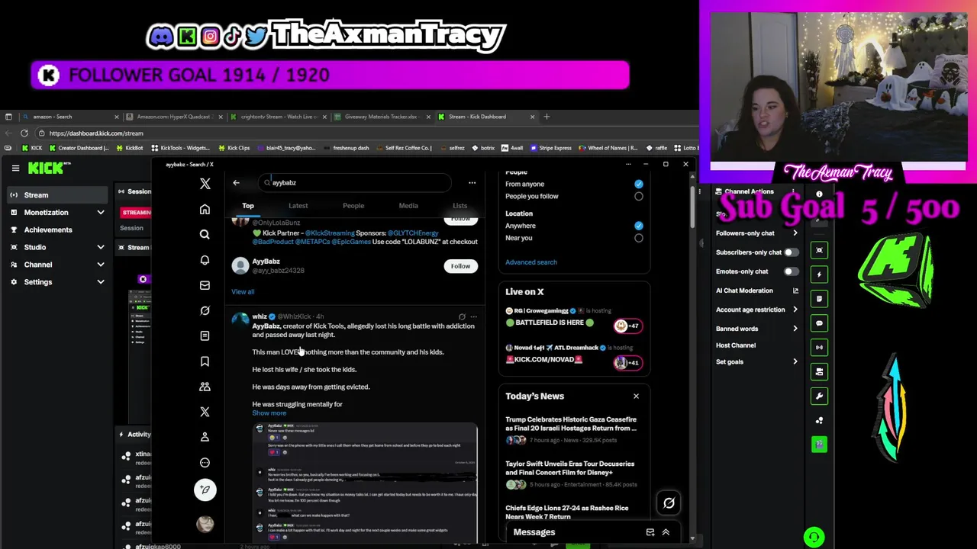Open Advanced search link

[x=531, y=262]
